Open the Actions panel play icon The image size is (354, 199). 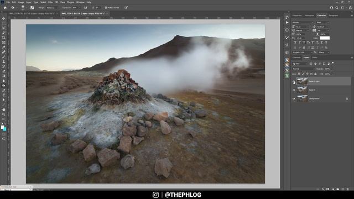click(x=287, y=23)
